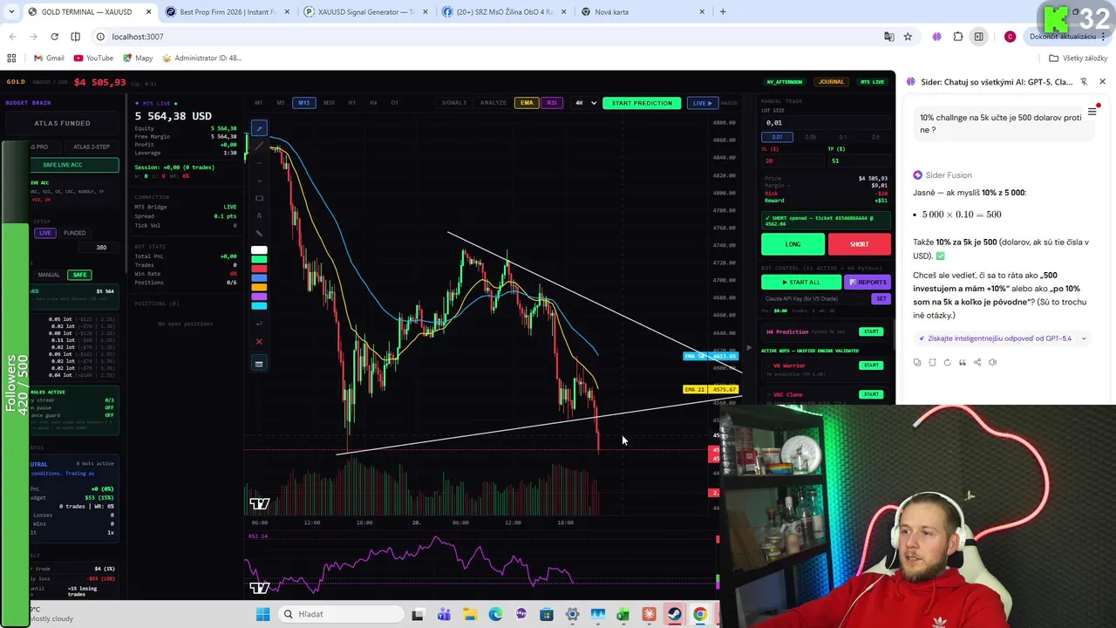Switch chart to H4 timeframe
This screenshot has width=1116, height=628.
[x=373, y=103]
